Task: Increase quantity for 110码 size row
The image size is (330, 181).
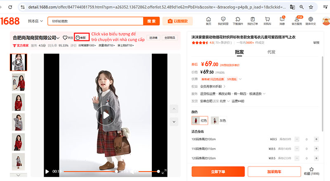Action: tap(316, 149)
